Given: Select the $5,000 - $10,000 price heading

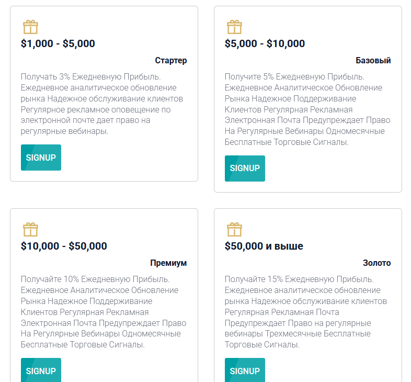Looking at the screenshot, I should click(265, 43).
